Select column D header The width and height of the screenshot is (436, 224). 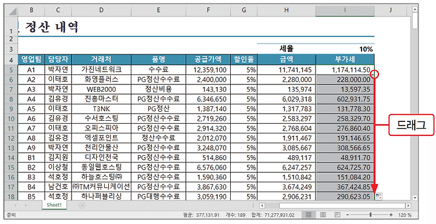[101, 10]
